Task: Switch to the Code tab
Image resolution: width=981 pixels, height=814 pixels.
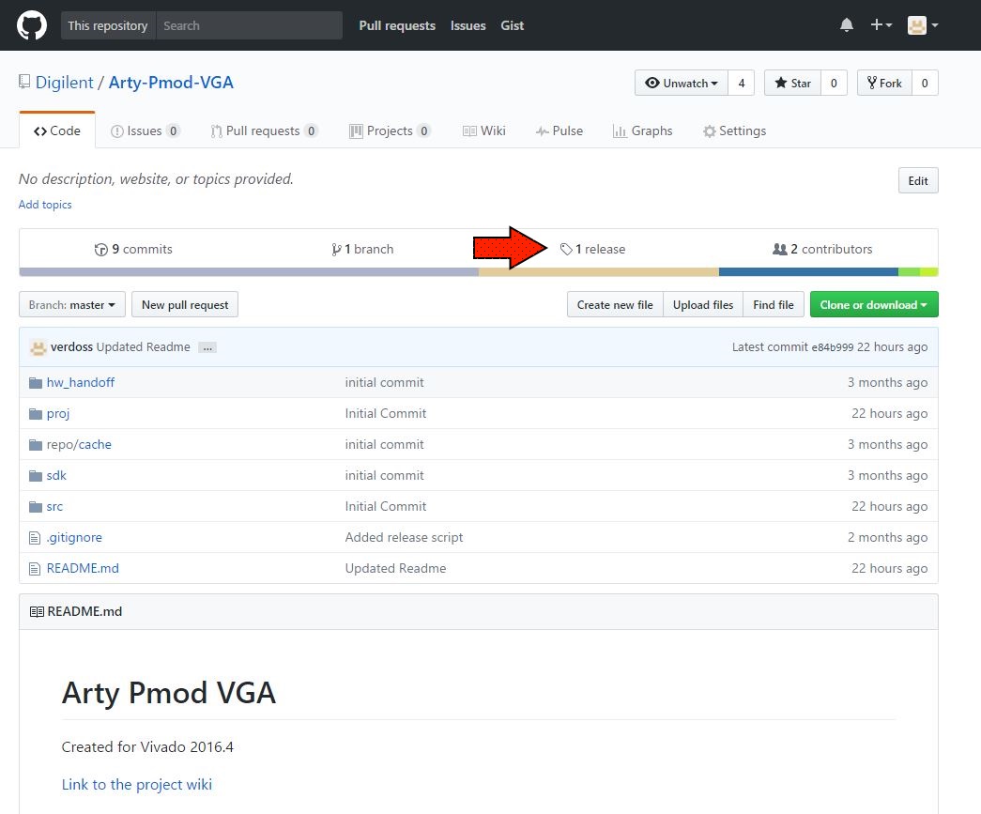Action: pyautogui.click(x=57, y=131)
